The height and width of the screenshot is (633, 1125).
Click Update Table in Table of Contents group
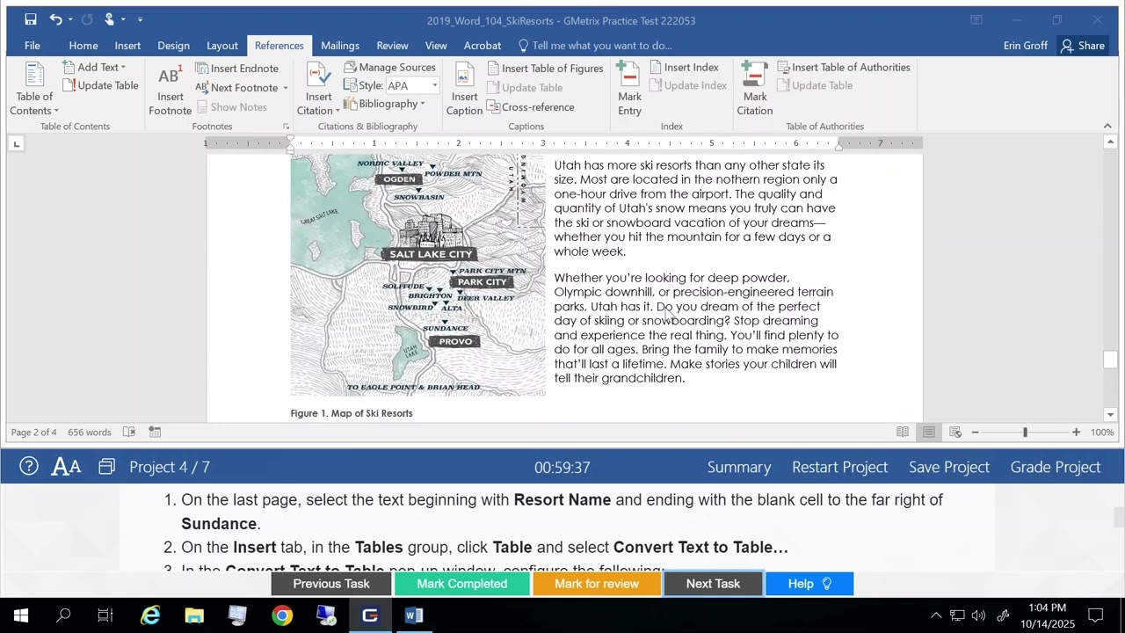tap(100, 85)
